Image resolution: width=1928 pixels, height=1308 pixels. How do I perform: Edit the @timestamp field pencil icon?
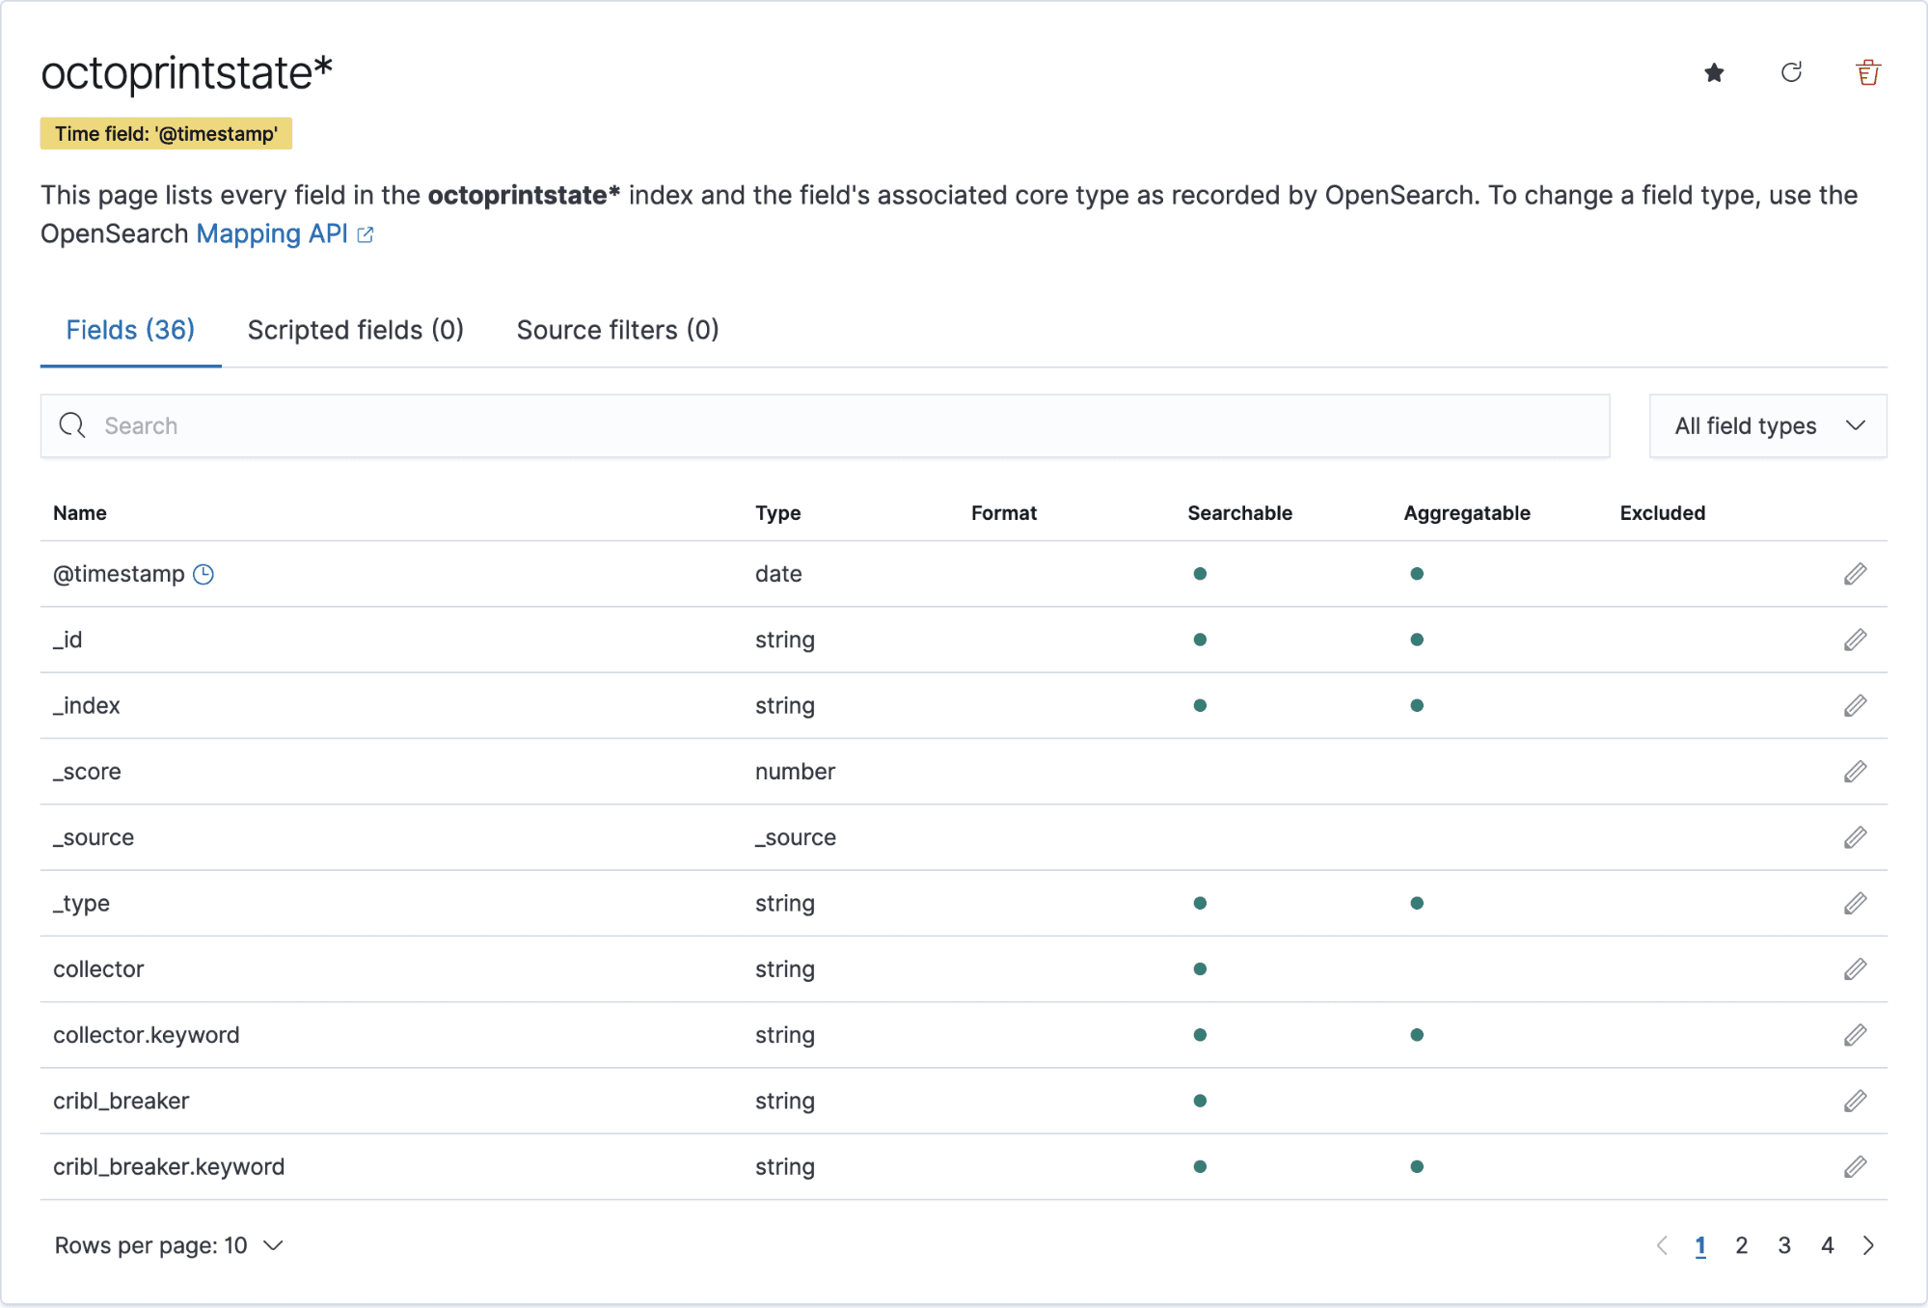[x=1855, y=575]
